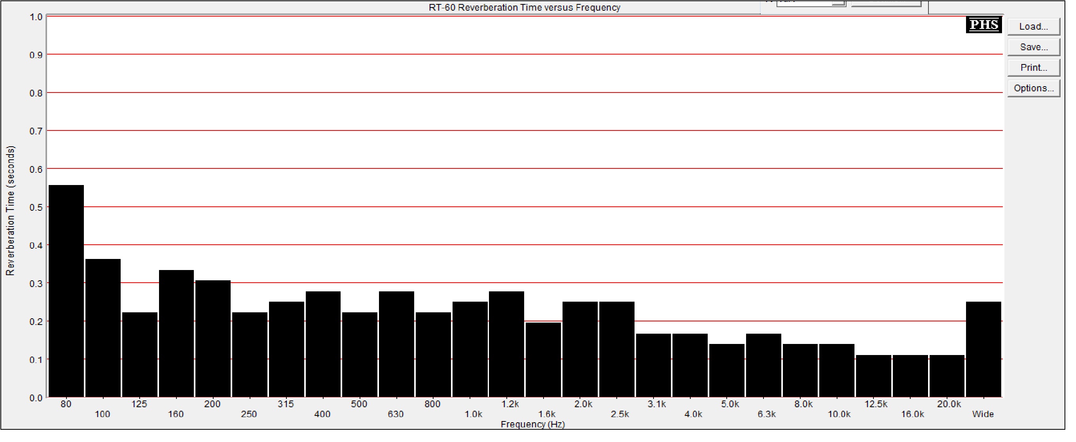
Task: Click the PHS logo icon
Action: 983,25
